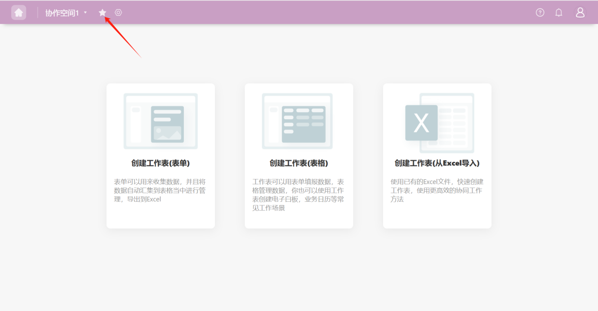Viewport: 598px width, 311px height.
Task: Open workspace settings gear icon
Action: 118,13
